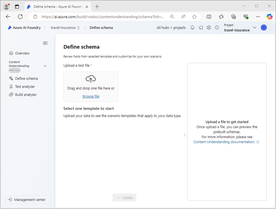Click Browse file link
Viewport: 276px width, 209px height.
[91, 96]
